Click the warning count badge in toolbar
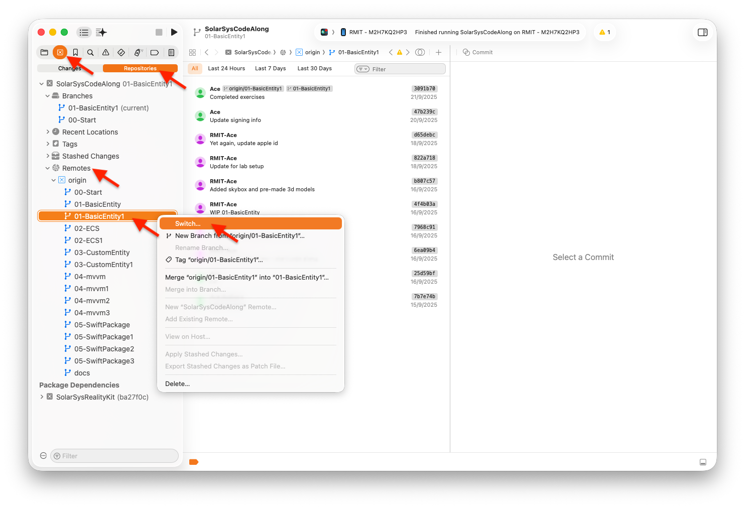This screenshot has height=508, width=745. pyautogui.click(x=605, y=32)
